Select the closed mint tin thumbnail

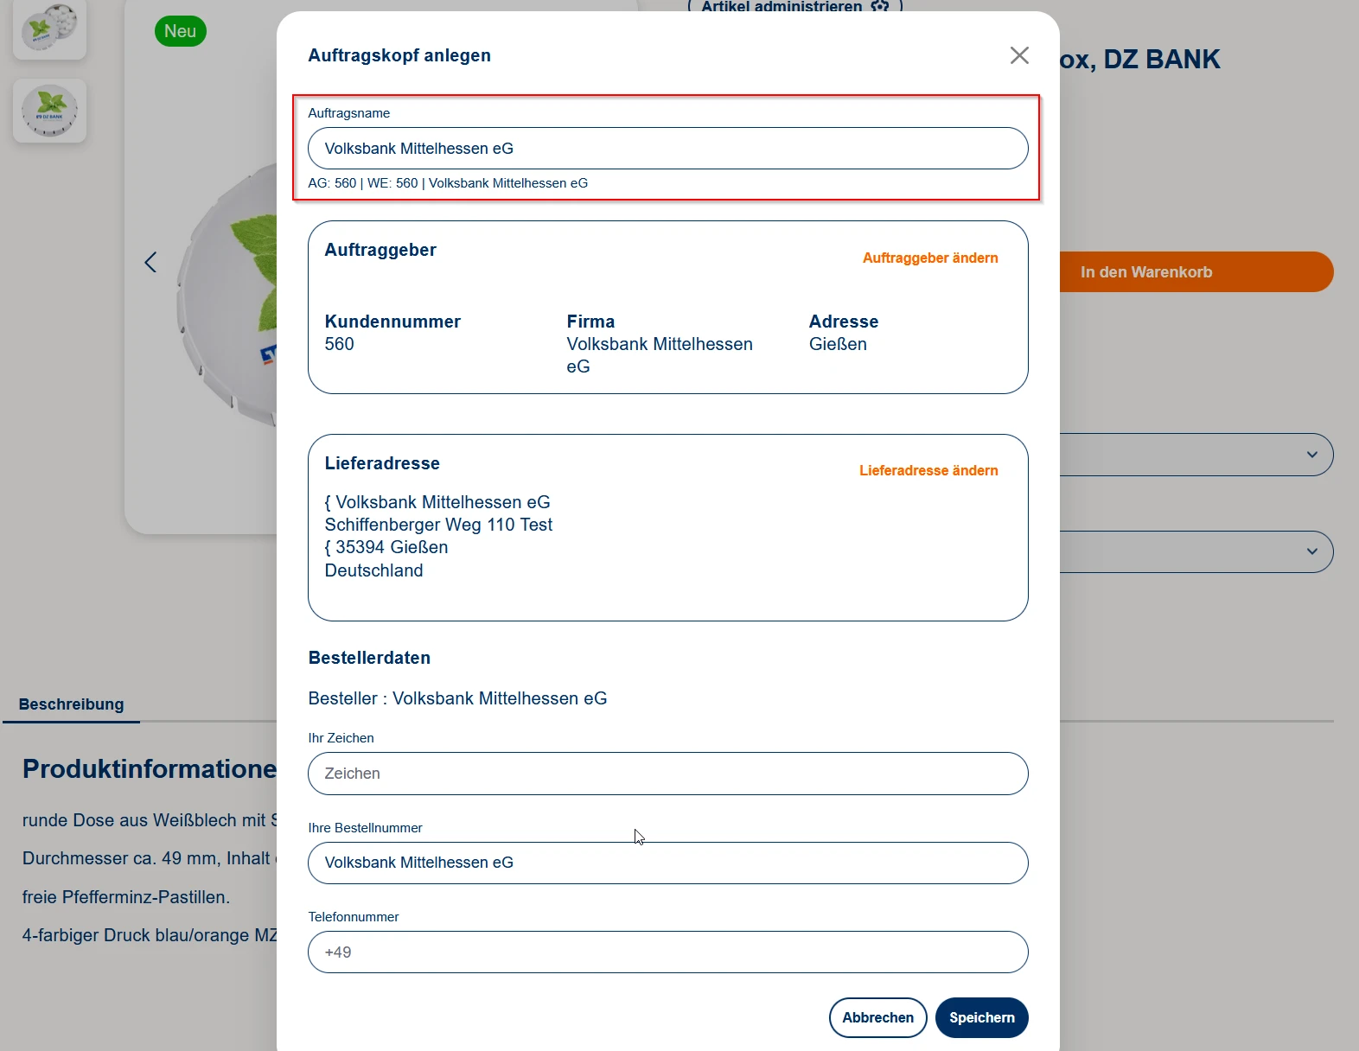coord(49,111)
